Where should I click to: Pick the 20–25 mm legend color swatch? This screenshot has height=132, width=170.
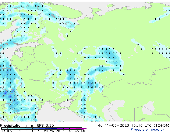pos(48,128)
